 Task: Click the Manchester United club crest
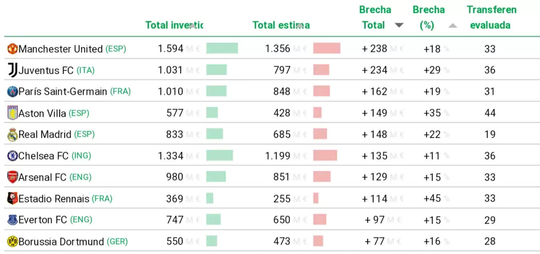pyautogui.click(x=12, y=49)
